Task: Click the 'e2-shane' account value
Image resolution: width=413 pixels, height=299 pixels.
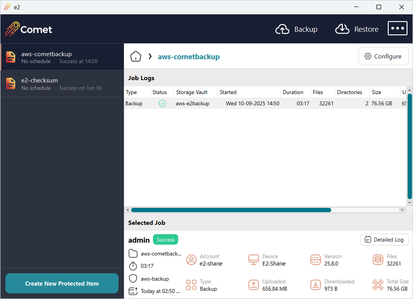Action: pyautogui.click(x=211, y=264)
